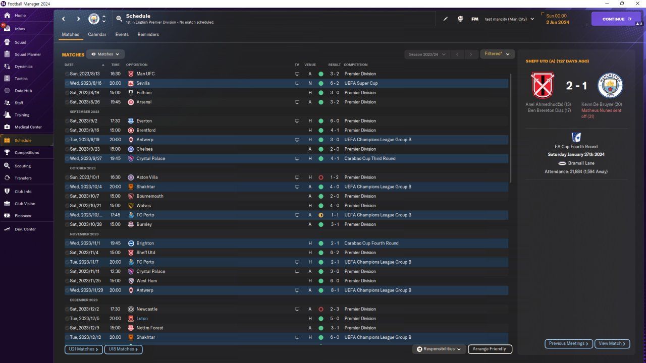
Task: Click the search magnifier icon
Action: click(x=119, y=19)
